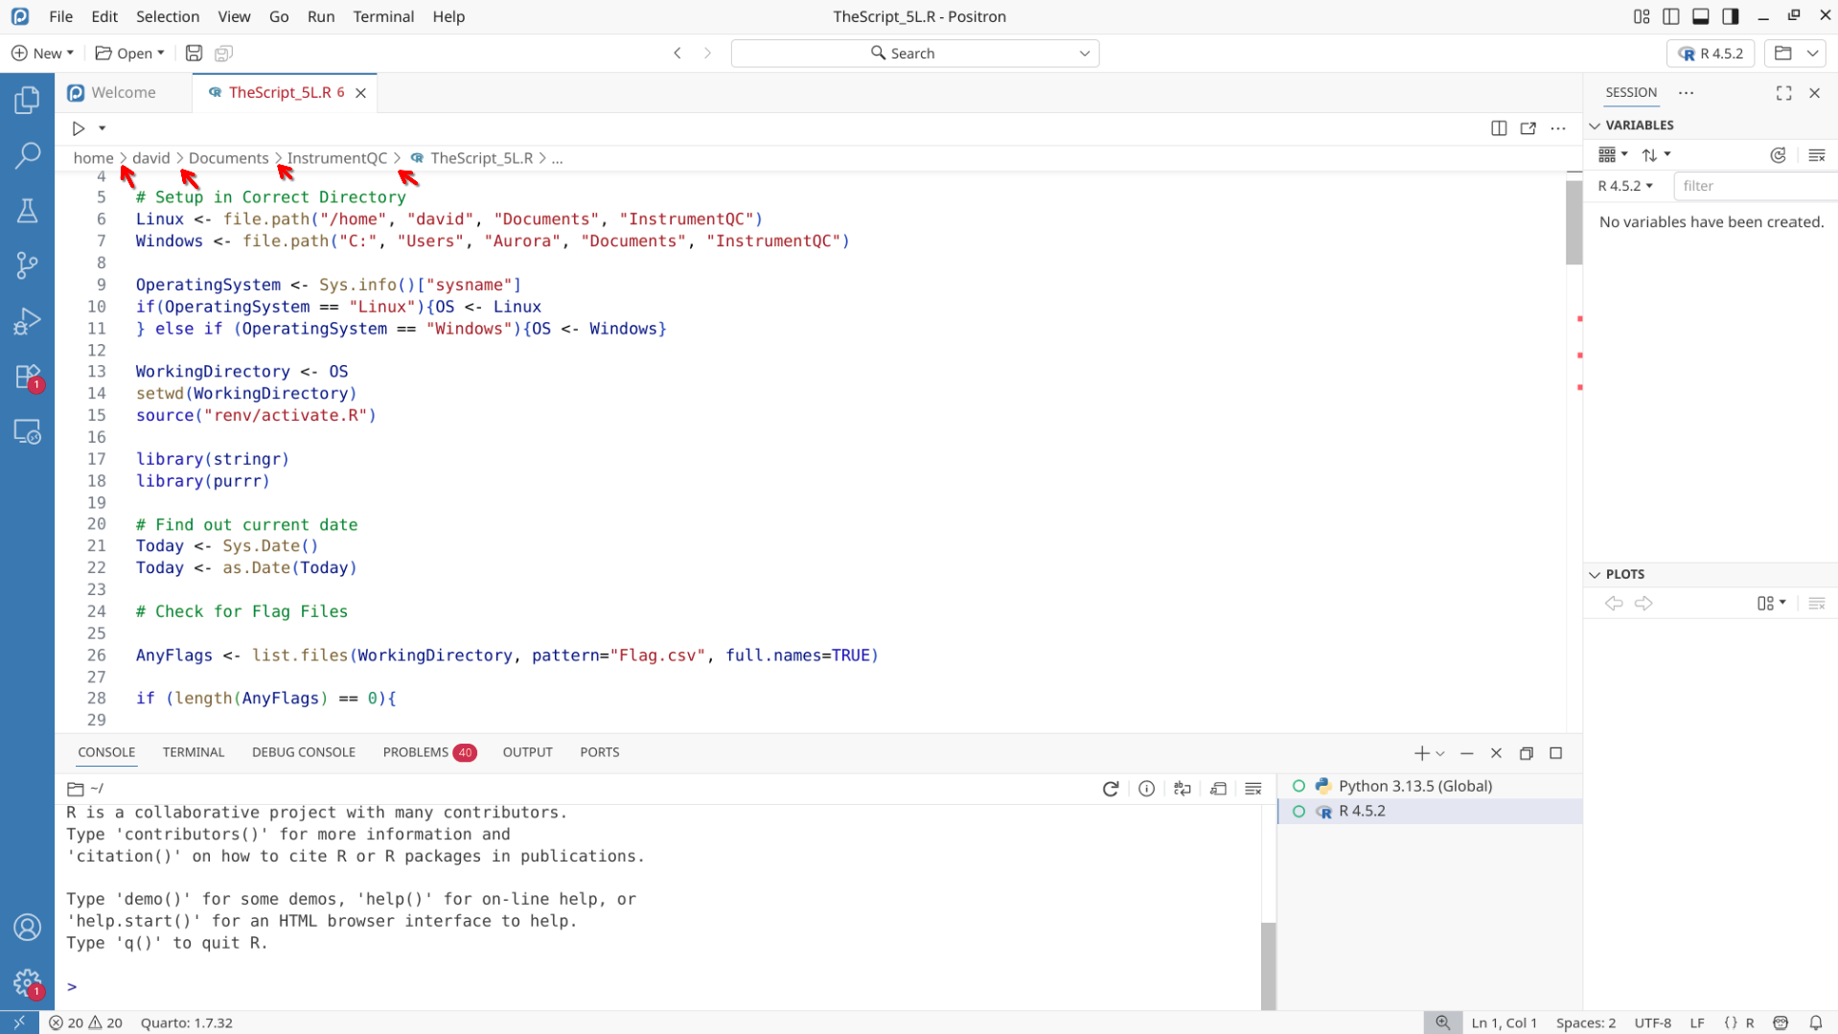1838x1034 pixels.
Task: Click the split editor right icon
Action: [1499, 128]
